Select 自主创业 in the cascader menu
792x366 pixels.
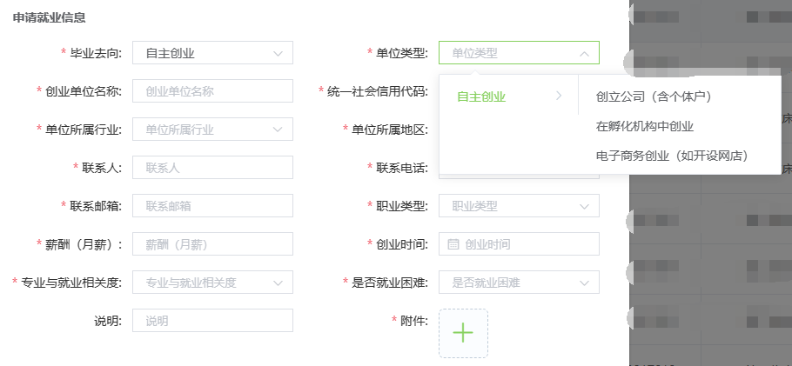click(x=482, y=96)
